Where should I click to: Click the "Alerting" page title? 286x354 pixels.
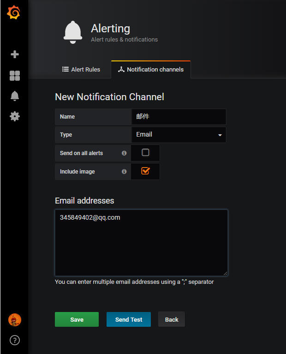coord(110,29)
